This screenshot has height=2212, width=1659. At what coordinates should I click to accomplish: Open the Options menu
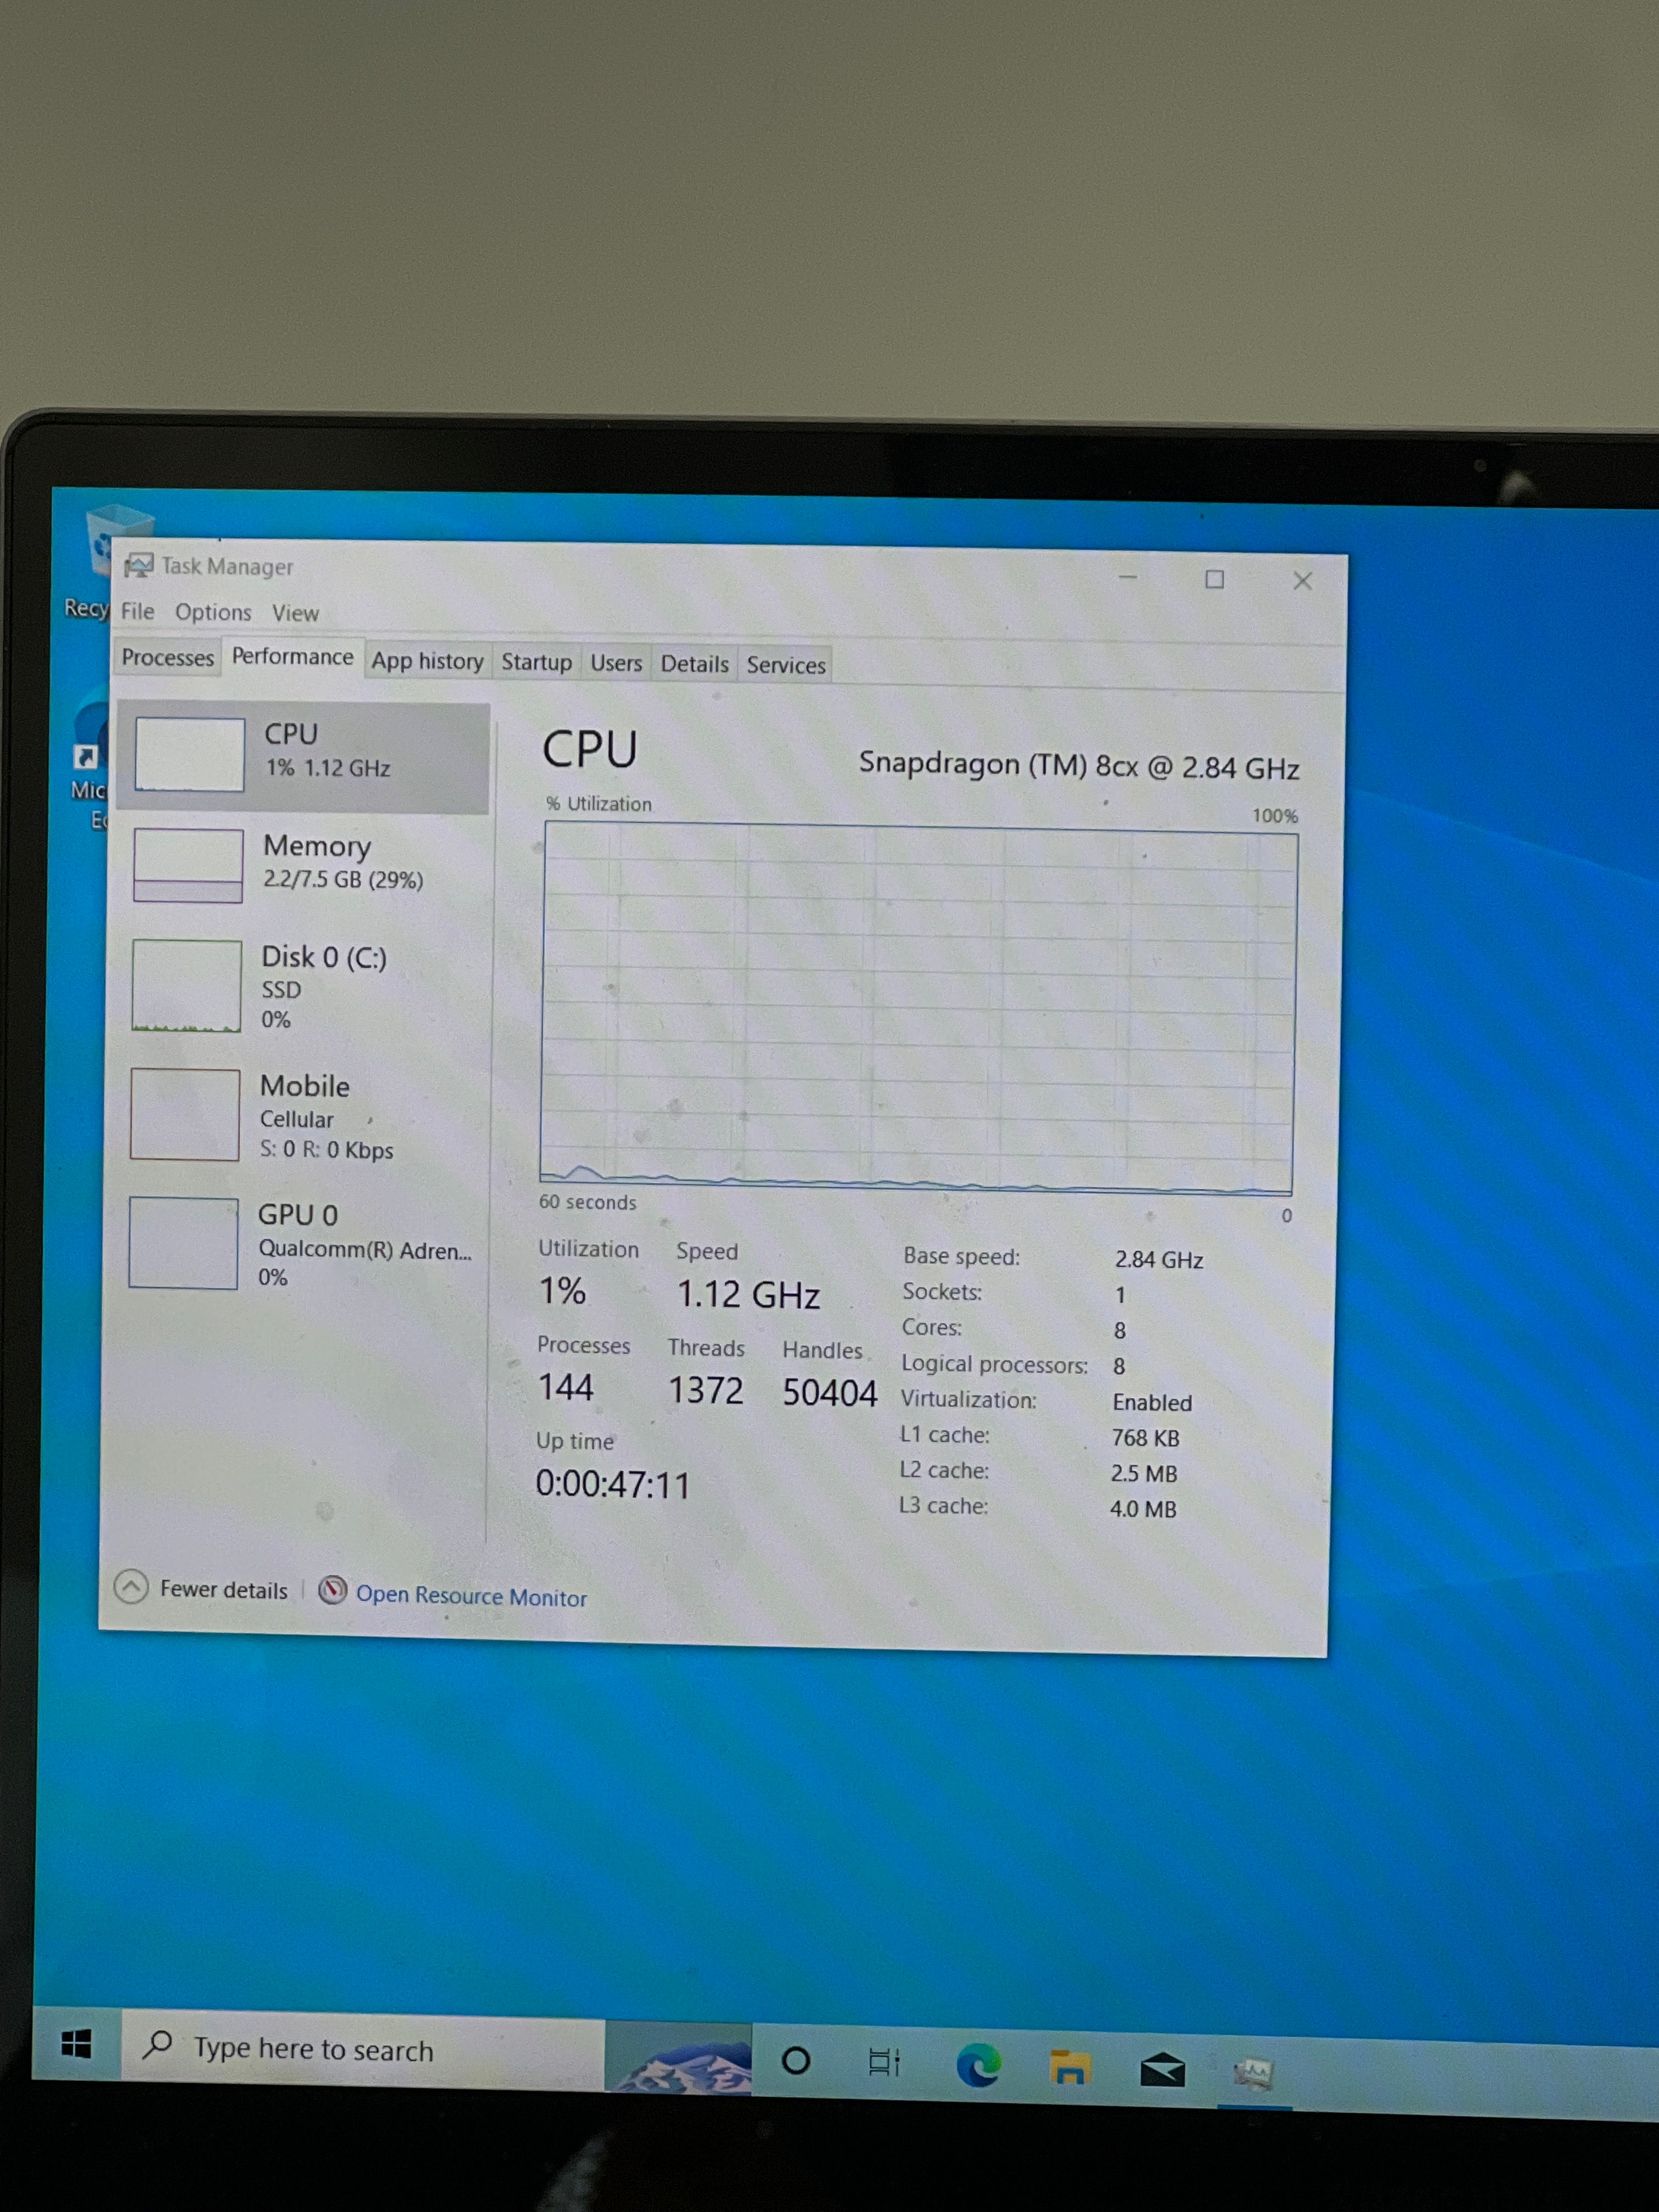(213, 612)
